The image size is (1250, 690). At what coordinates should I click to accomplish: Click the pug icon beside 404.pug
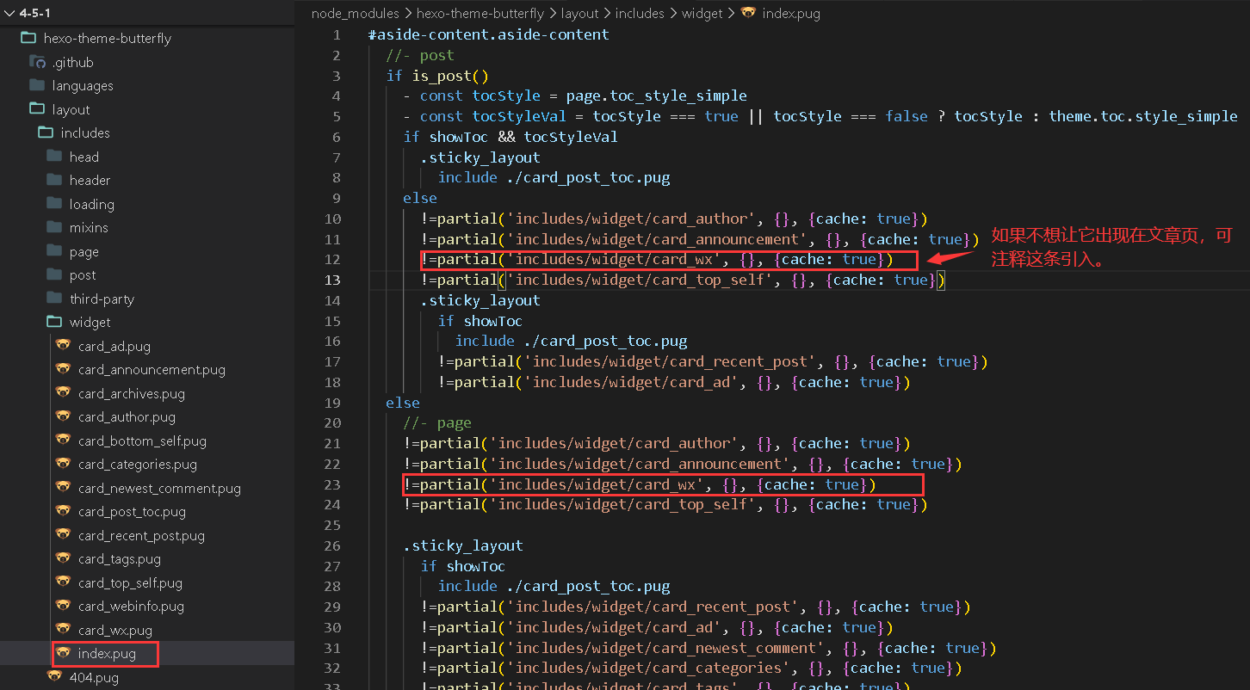54,677
